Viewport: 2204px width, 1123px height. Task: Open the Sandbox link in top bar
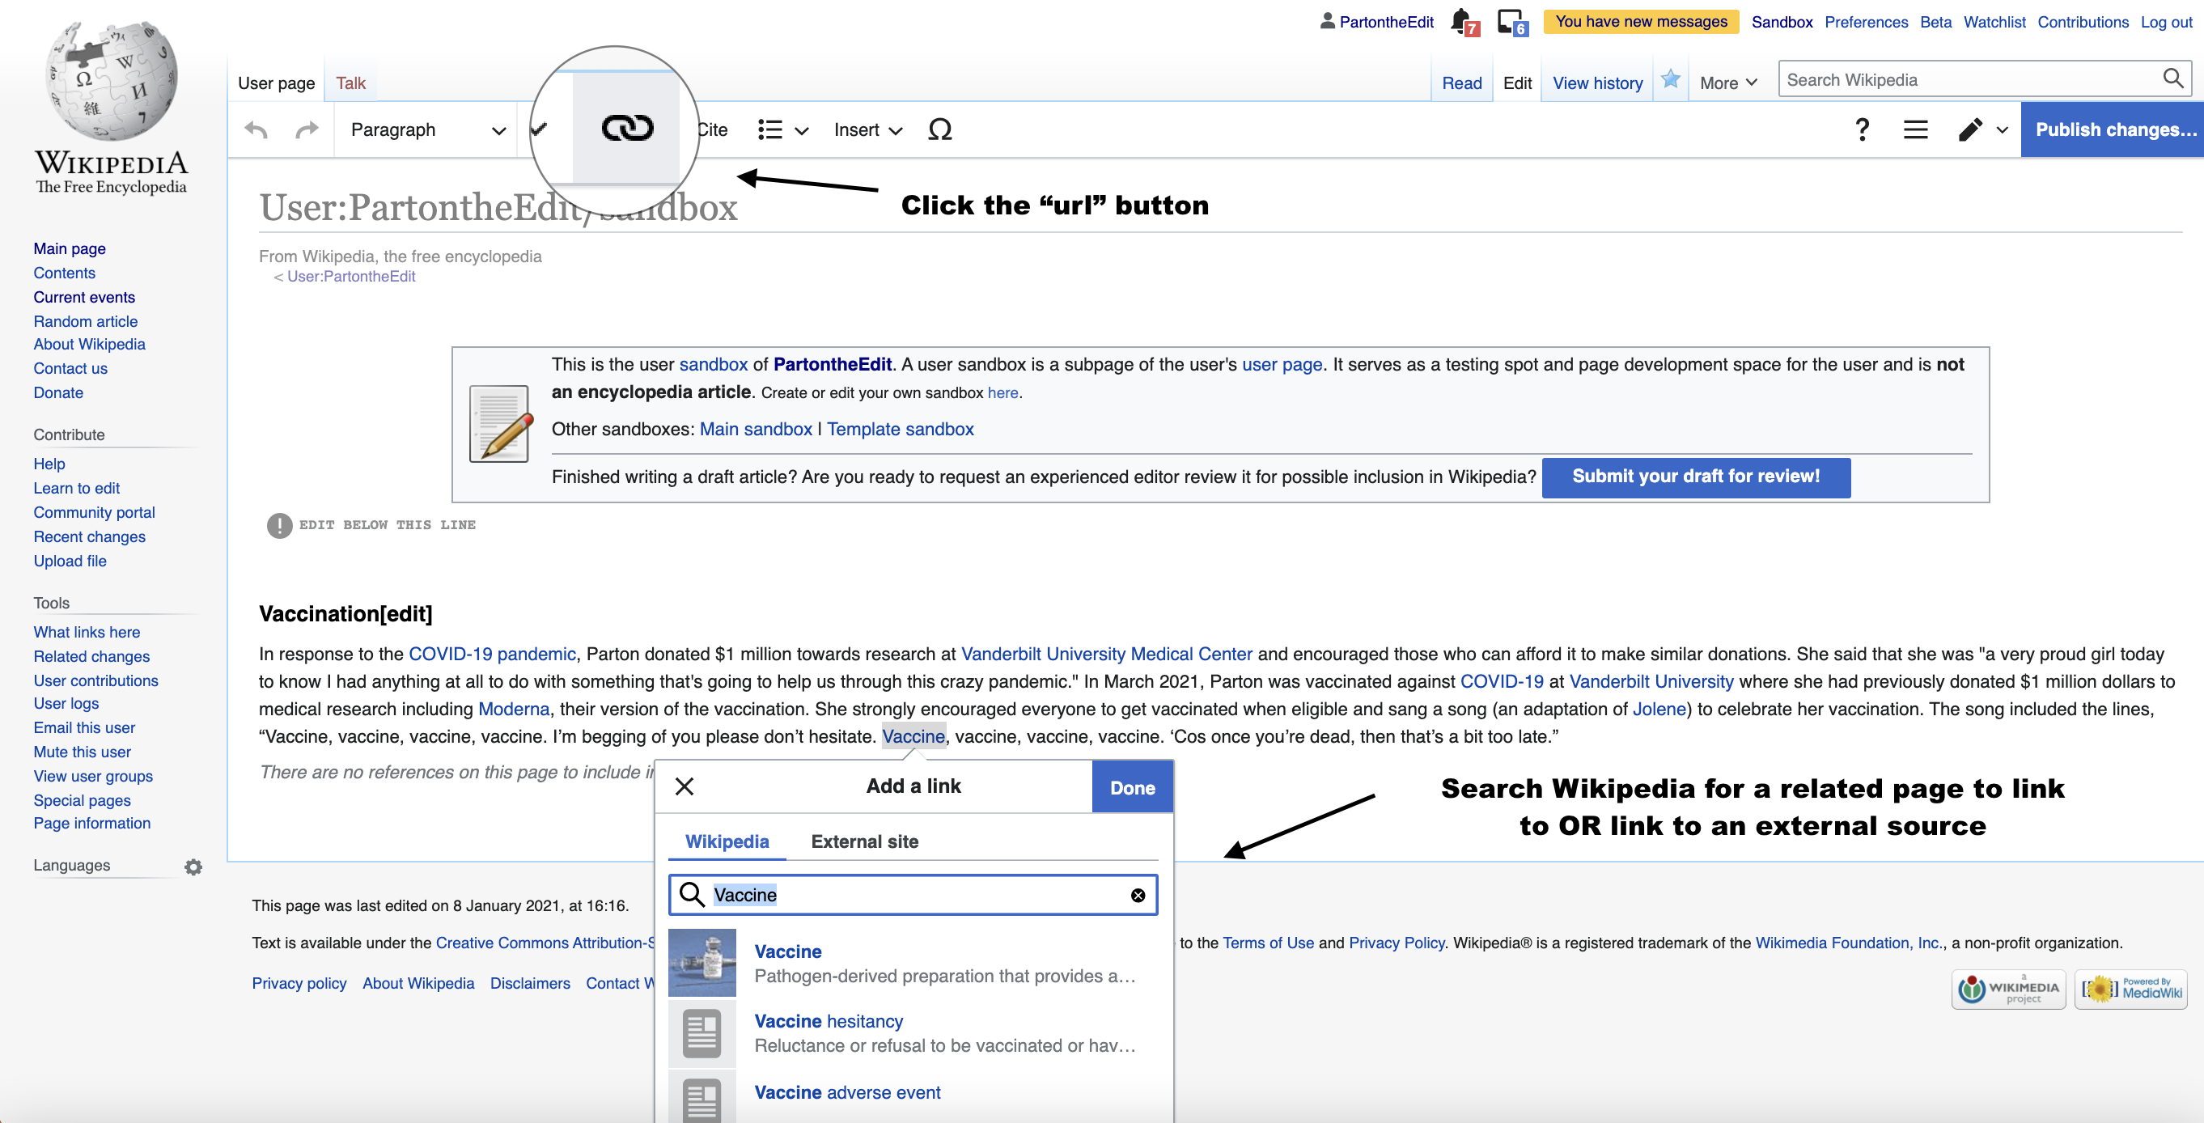(x=1782, y=22)
